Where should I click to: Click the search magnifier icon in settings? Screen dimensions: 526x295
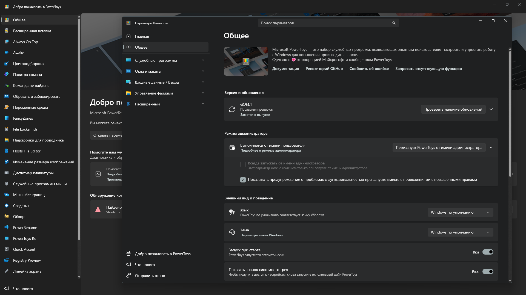coord(394,23)
